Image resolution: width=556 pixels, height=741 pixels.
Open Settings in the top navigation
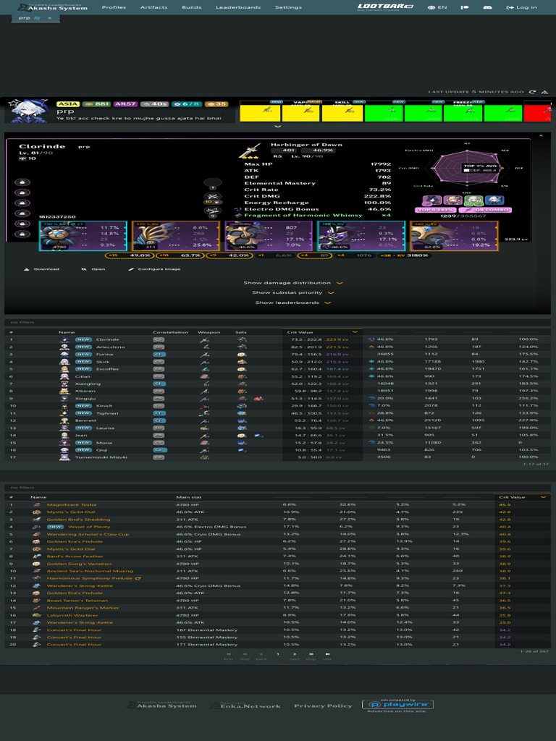click(288, 7)
